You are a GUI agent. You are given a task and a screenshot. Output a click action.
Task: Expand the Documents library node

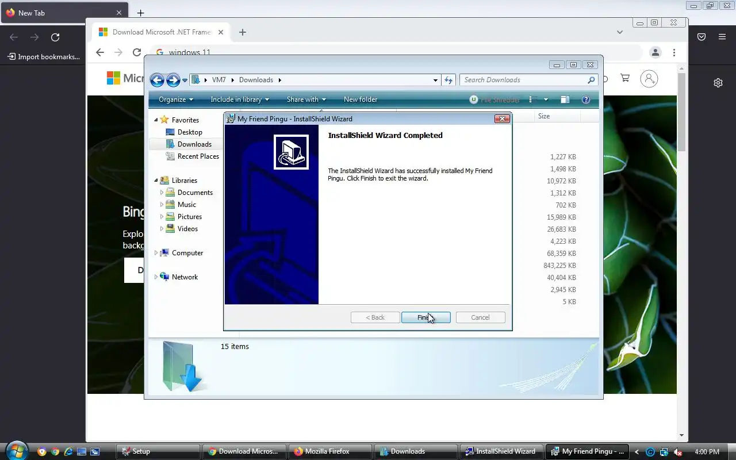click(x=162, y=192)
